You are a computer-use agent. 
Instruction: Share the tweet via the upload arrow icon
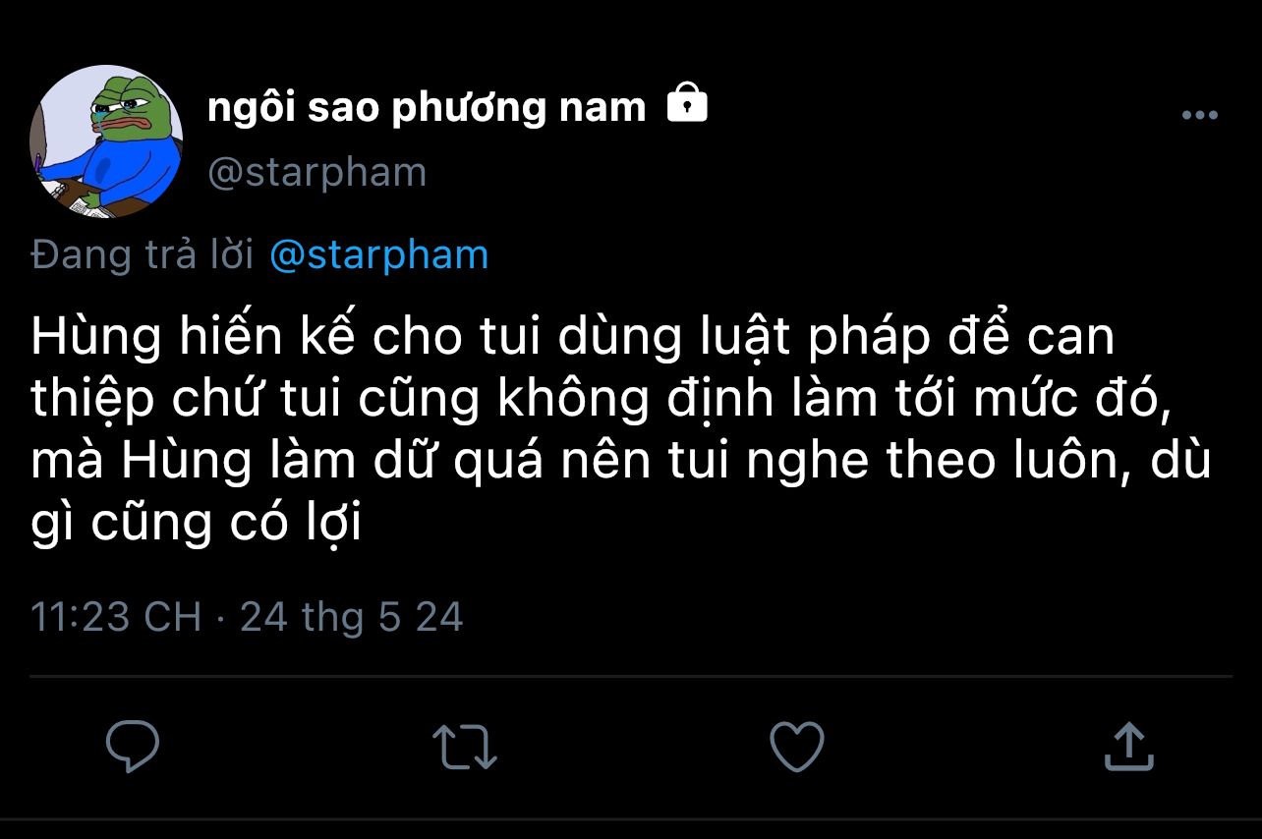(x=1128, y=747)
